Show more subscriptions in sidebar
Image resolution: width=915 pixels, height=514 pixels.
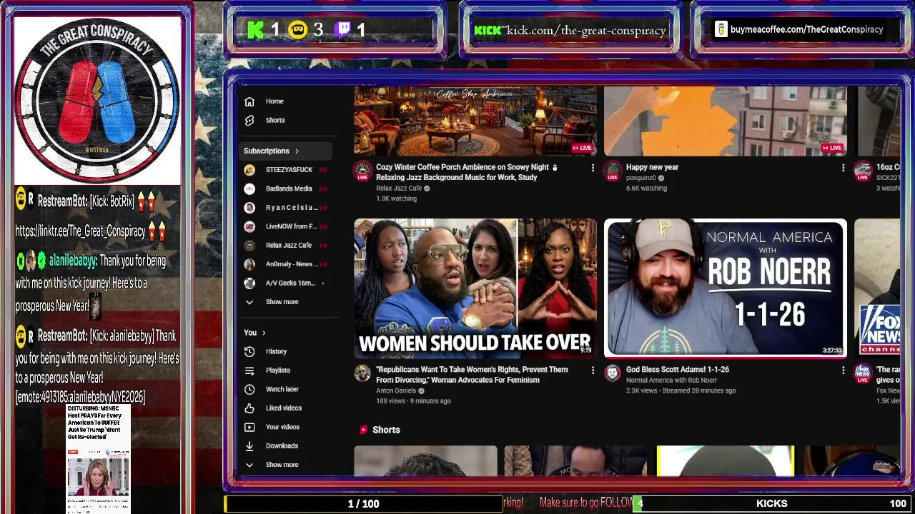(x=282, y=302)
